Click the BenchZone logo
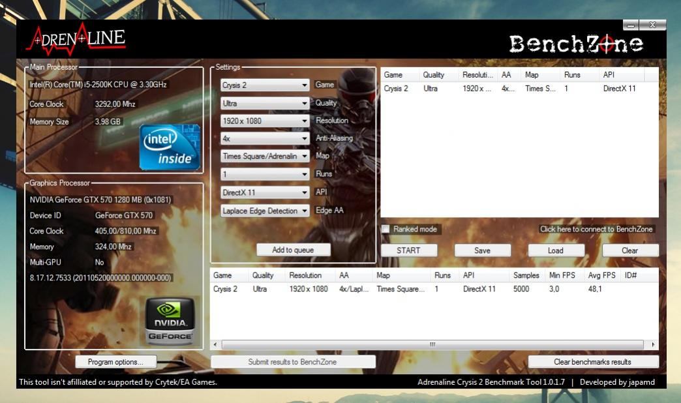Screen dimensions: 681x403 pos(576,44)
